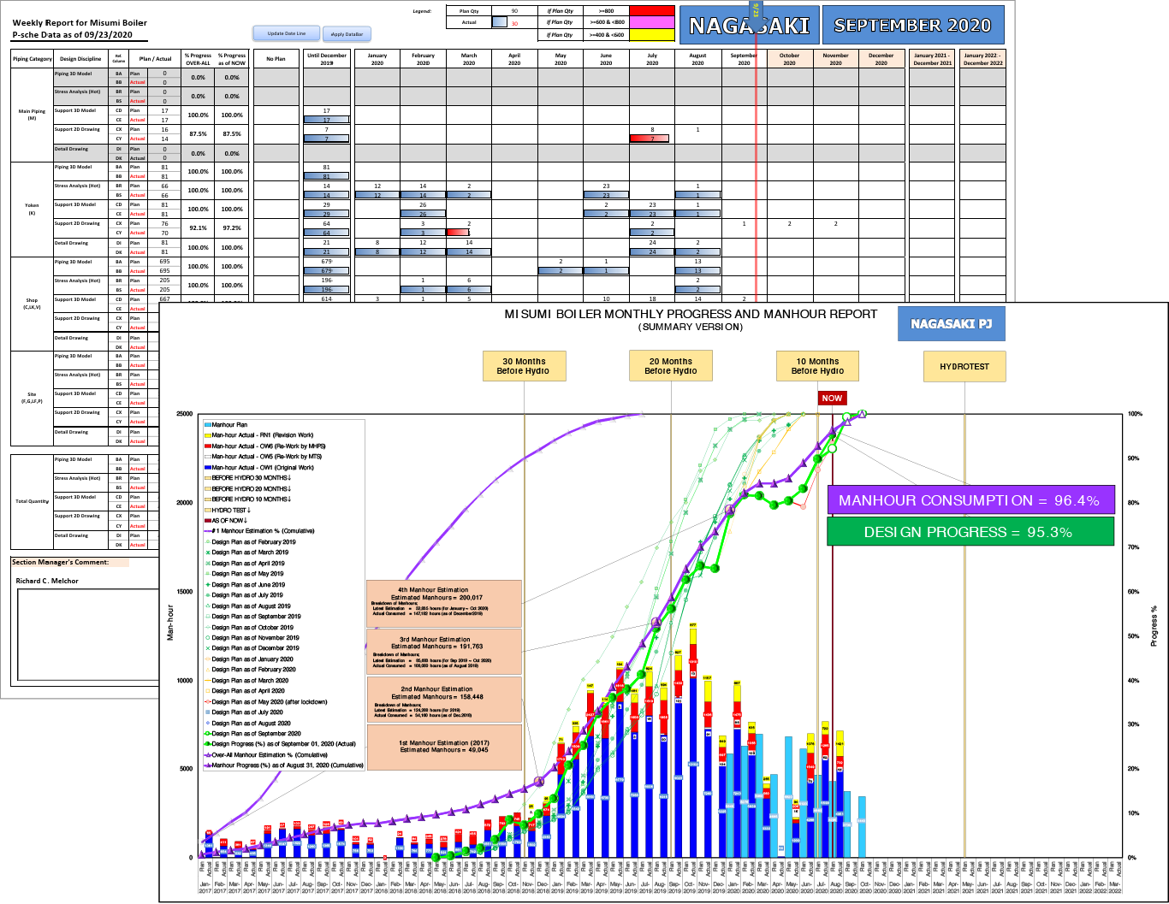This screenshot has height=904, width=1169.
Task: Click the Man-hour Actual OW1 (Original Work) legend entry
Action: pyautogui.click(x=261, y=468)
